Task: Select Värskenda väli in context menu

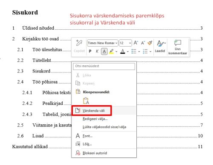Action: 104,111
